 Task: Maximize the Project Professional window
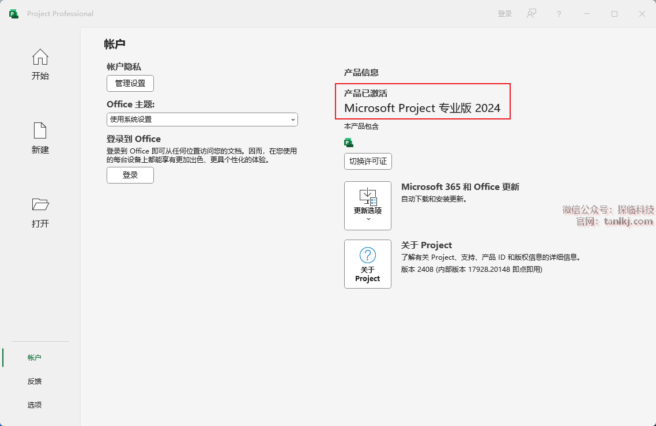click(x=614, y=14)
